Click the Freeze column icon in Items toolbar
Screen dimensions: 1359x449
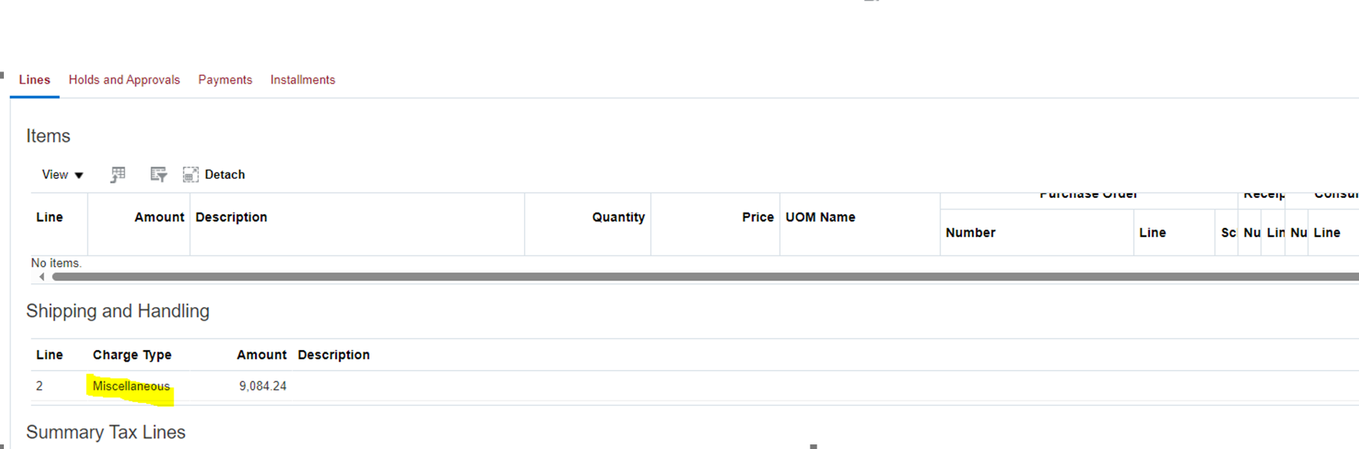118,175
